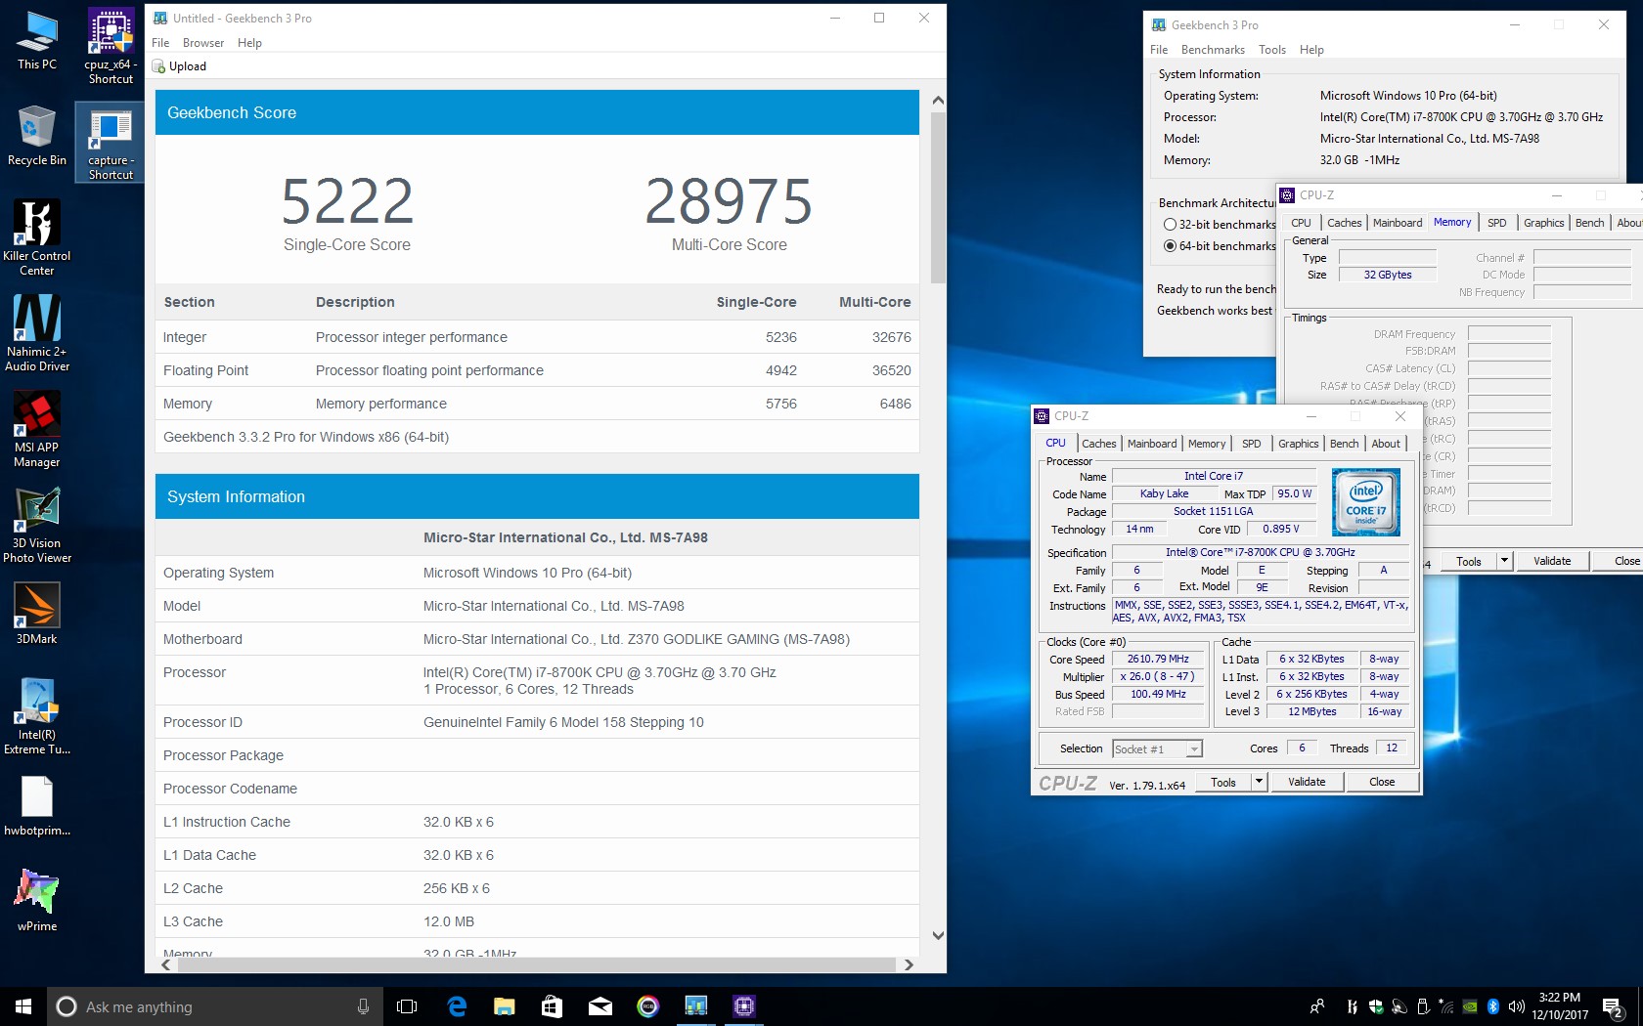Switch to Geekbench via taskbar icon
1643x1026 pixels.
click(x=695, y=1006)
